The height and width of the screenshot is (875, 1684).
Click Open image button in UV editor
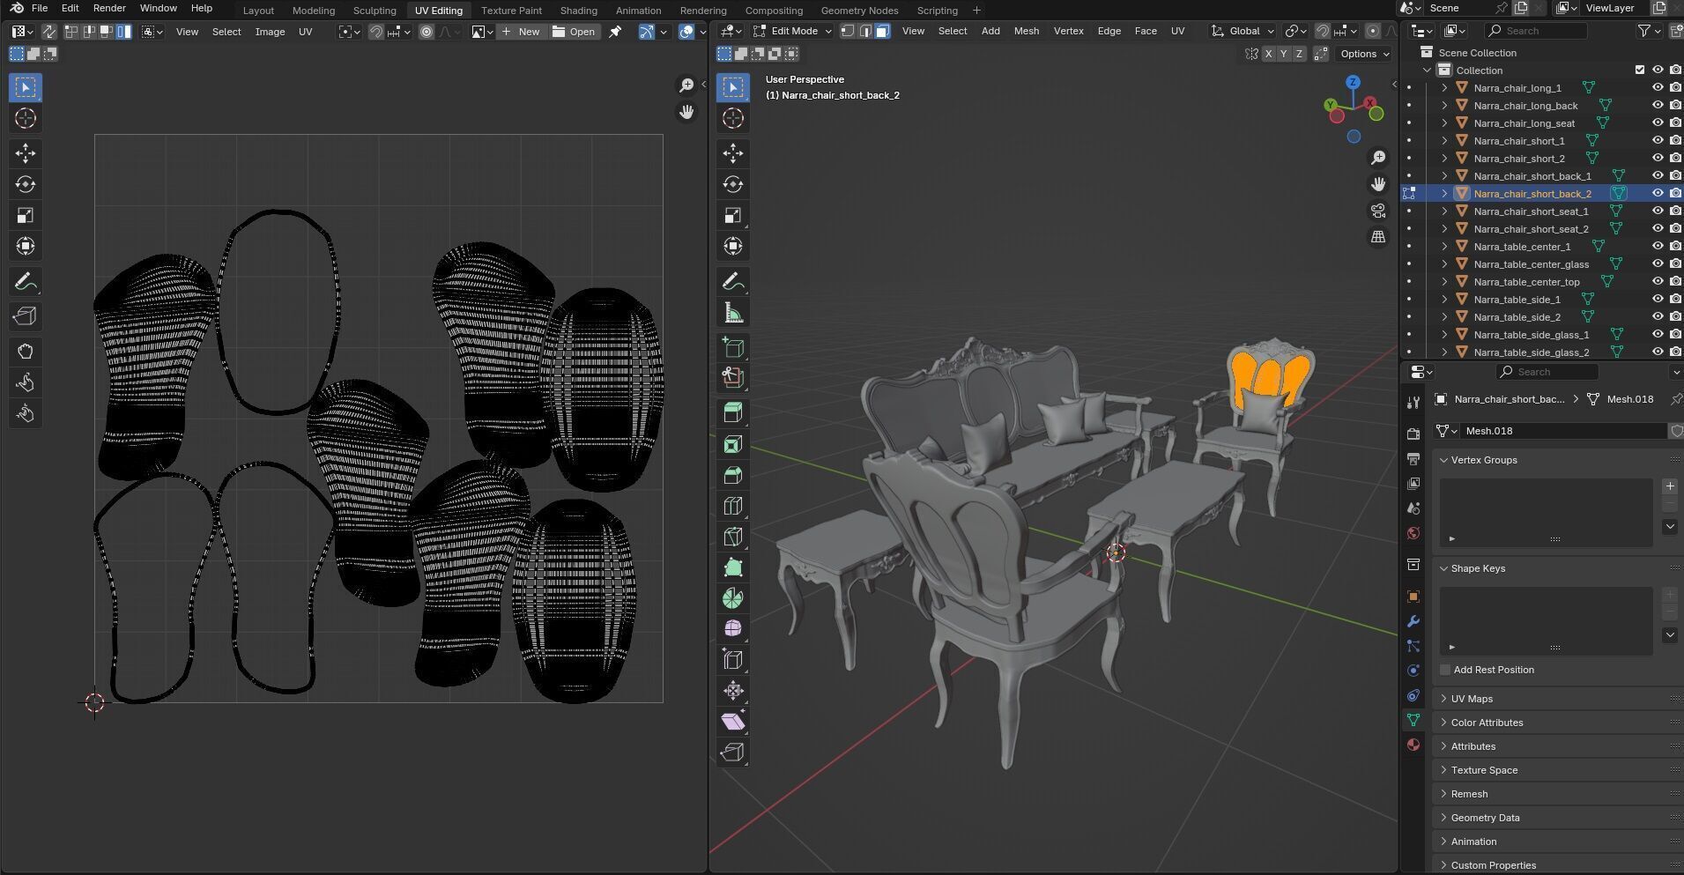click(x=574, y=32)
